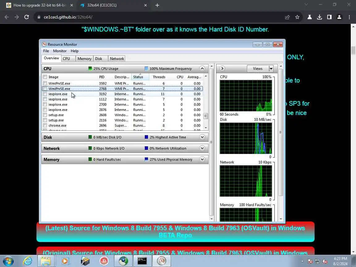This screenshot has width=356, height=267.
Task: Open the Help menu in Resource Monitor
Action: point(74,51)
